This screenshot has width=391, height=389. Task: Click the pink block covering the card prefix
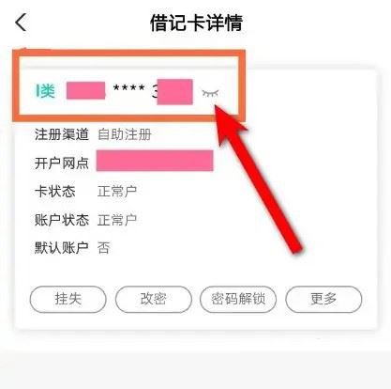click(x=85, y=90)
